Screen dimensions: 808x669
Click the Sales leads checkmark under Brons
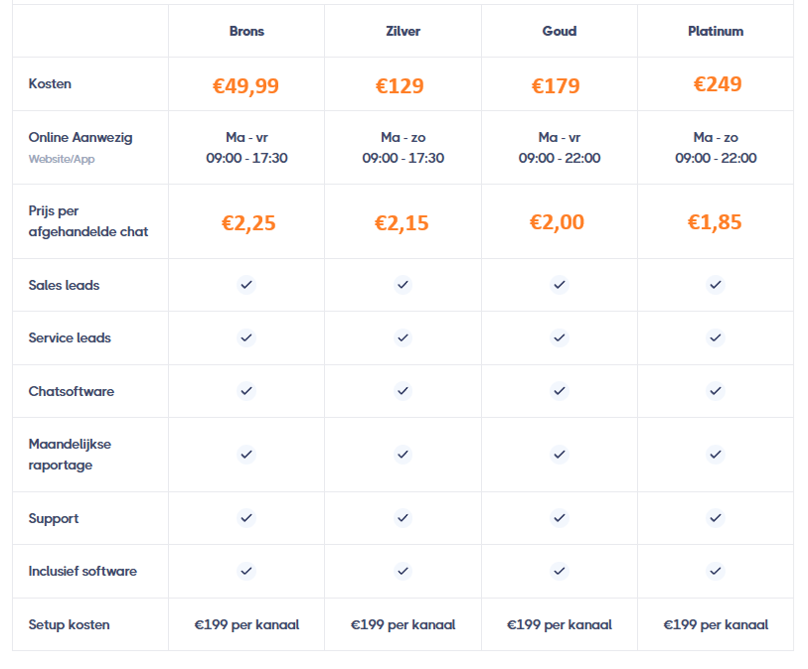click(246, 285)
